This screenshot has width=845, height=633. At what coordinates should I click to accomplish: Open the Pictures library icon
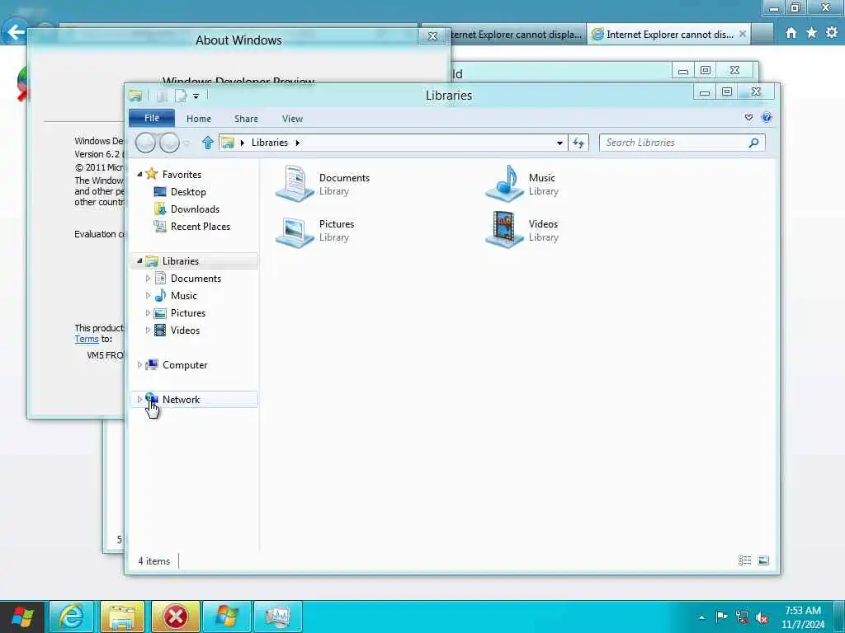coord(295,231)
